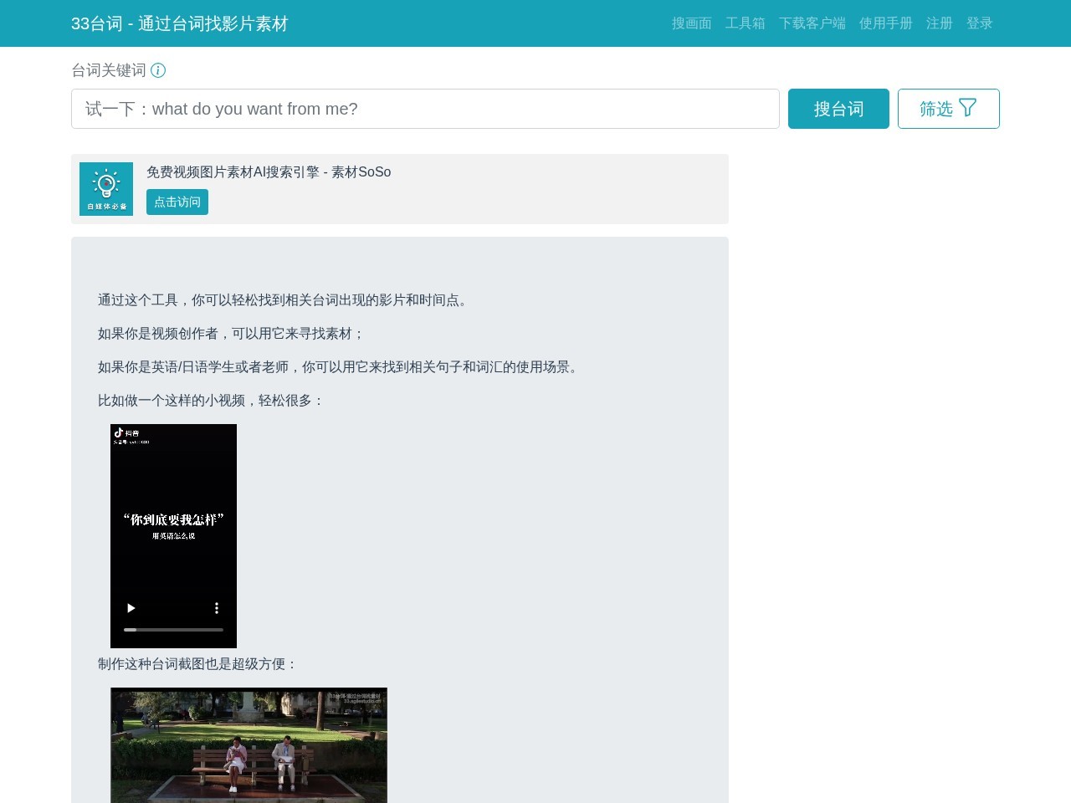Click the 台词关键词 field label
Viewport: 1071px width, 803px height.
[109, 70]
